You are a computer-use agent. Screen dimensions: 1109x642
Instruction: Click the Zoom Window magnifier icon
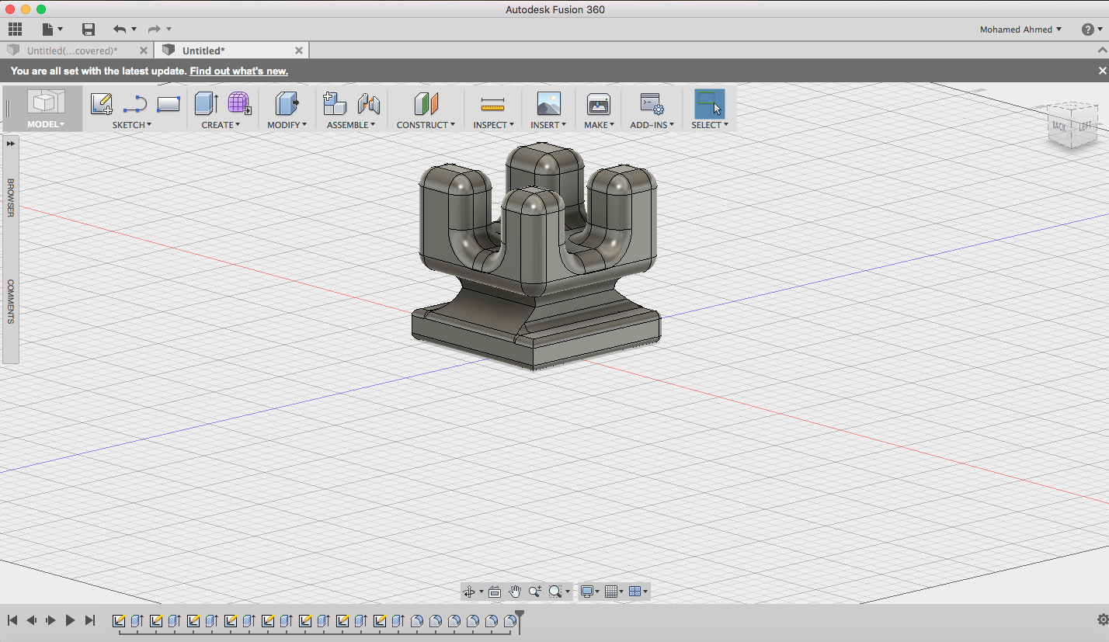point(554,592)
